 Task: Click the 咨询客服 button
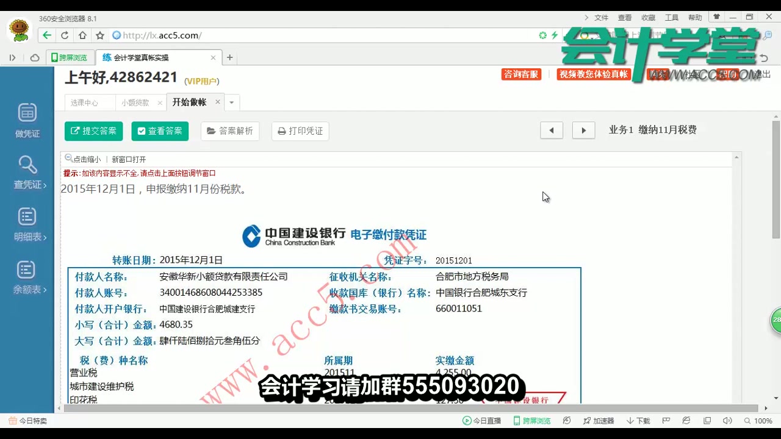[x=522, y=74]
